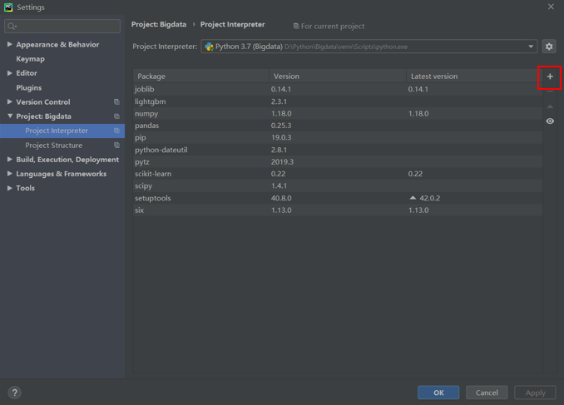Image resolution: width=564 pixels, height=405 pixels.
Task: Click the help question mark icon
Action: [15, 393]
